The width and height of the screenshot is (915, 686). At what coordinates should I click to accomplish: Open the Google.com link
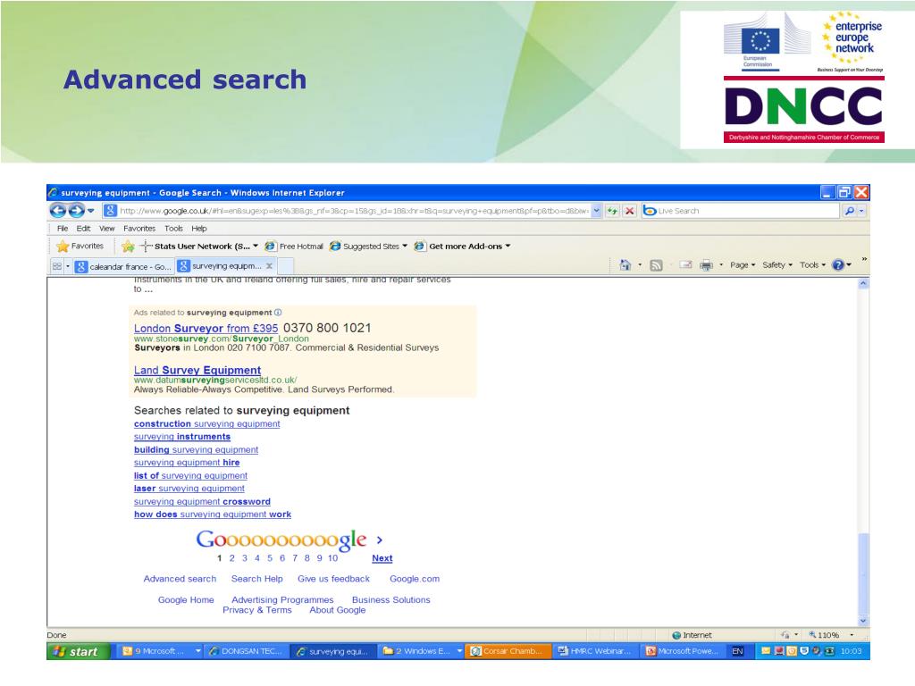click(x=415, y=579)
